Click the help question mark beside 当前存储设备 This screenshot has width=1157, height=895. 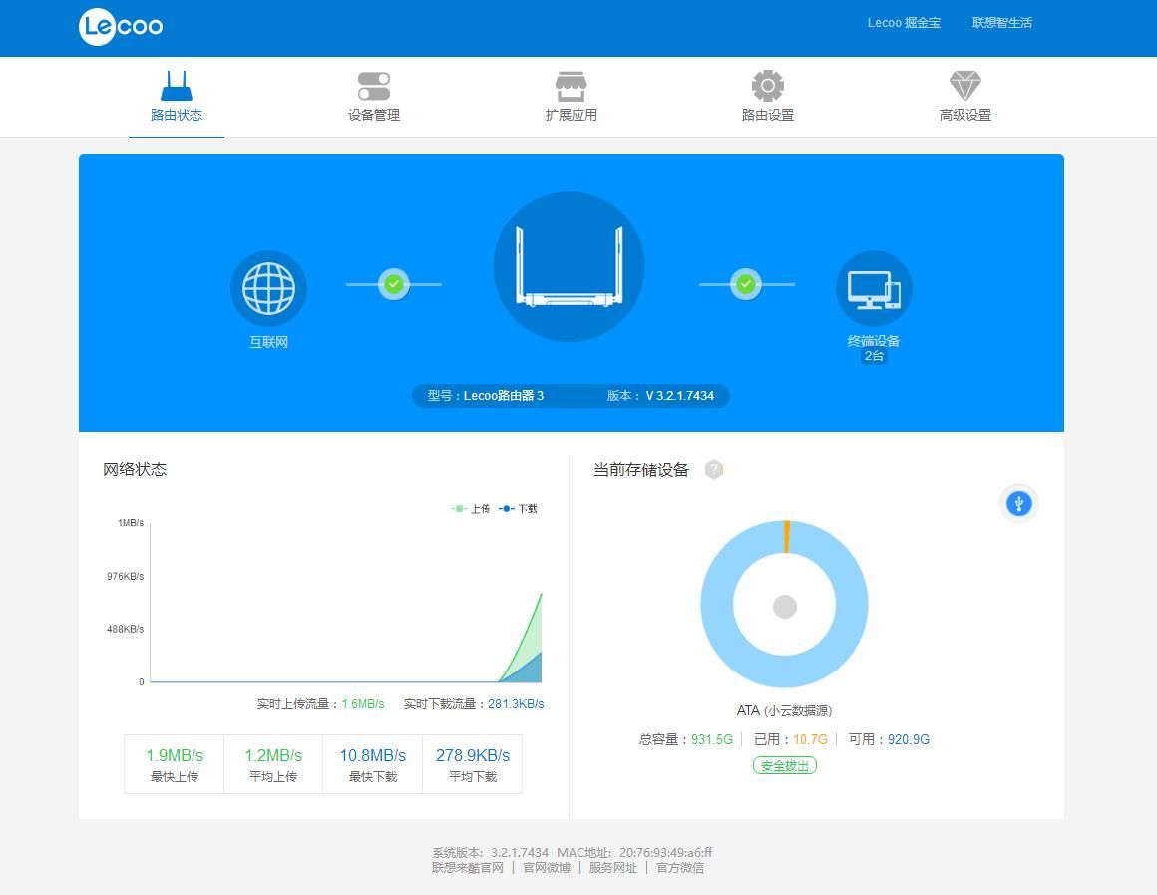point(713,469)
